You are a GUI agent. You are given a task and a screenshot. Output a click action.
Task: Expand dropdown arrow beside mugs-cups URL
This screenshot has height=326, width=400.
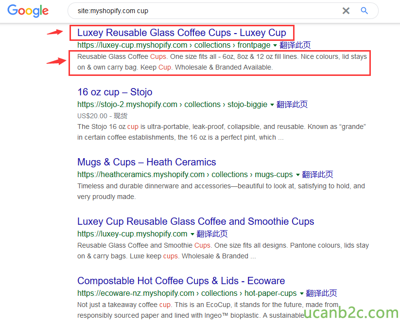[297, 175]
